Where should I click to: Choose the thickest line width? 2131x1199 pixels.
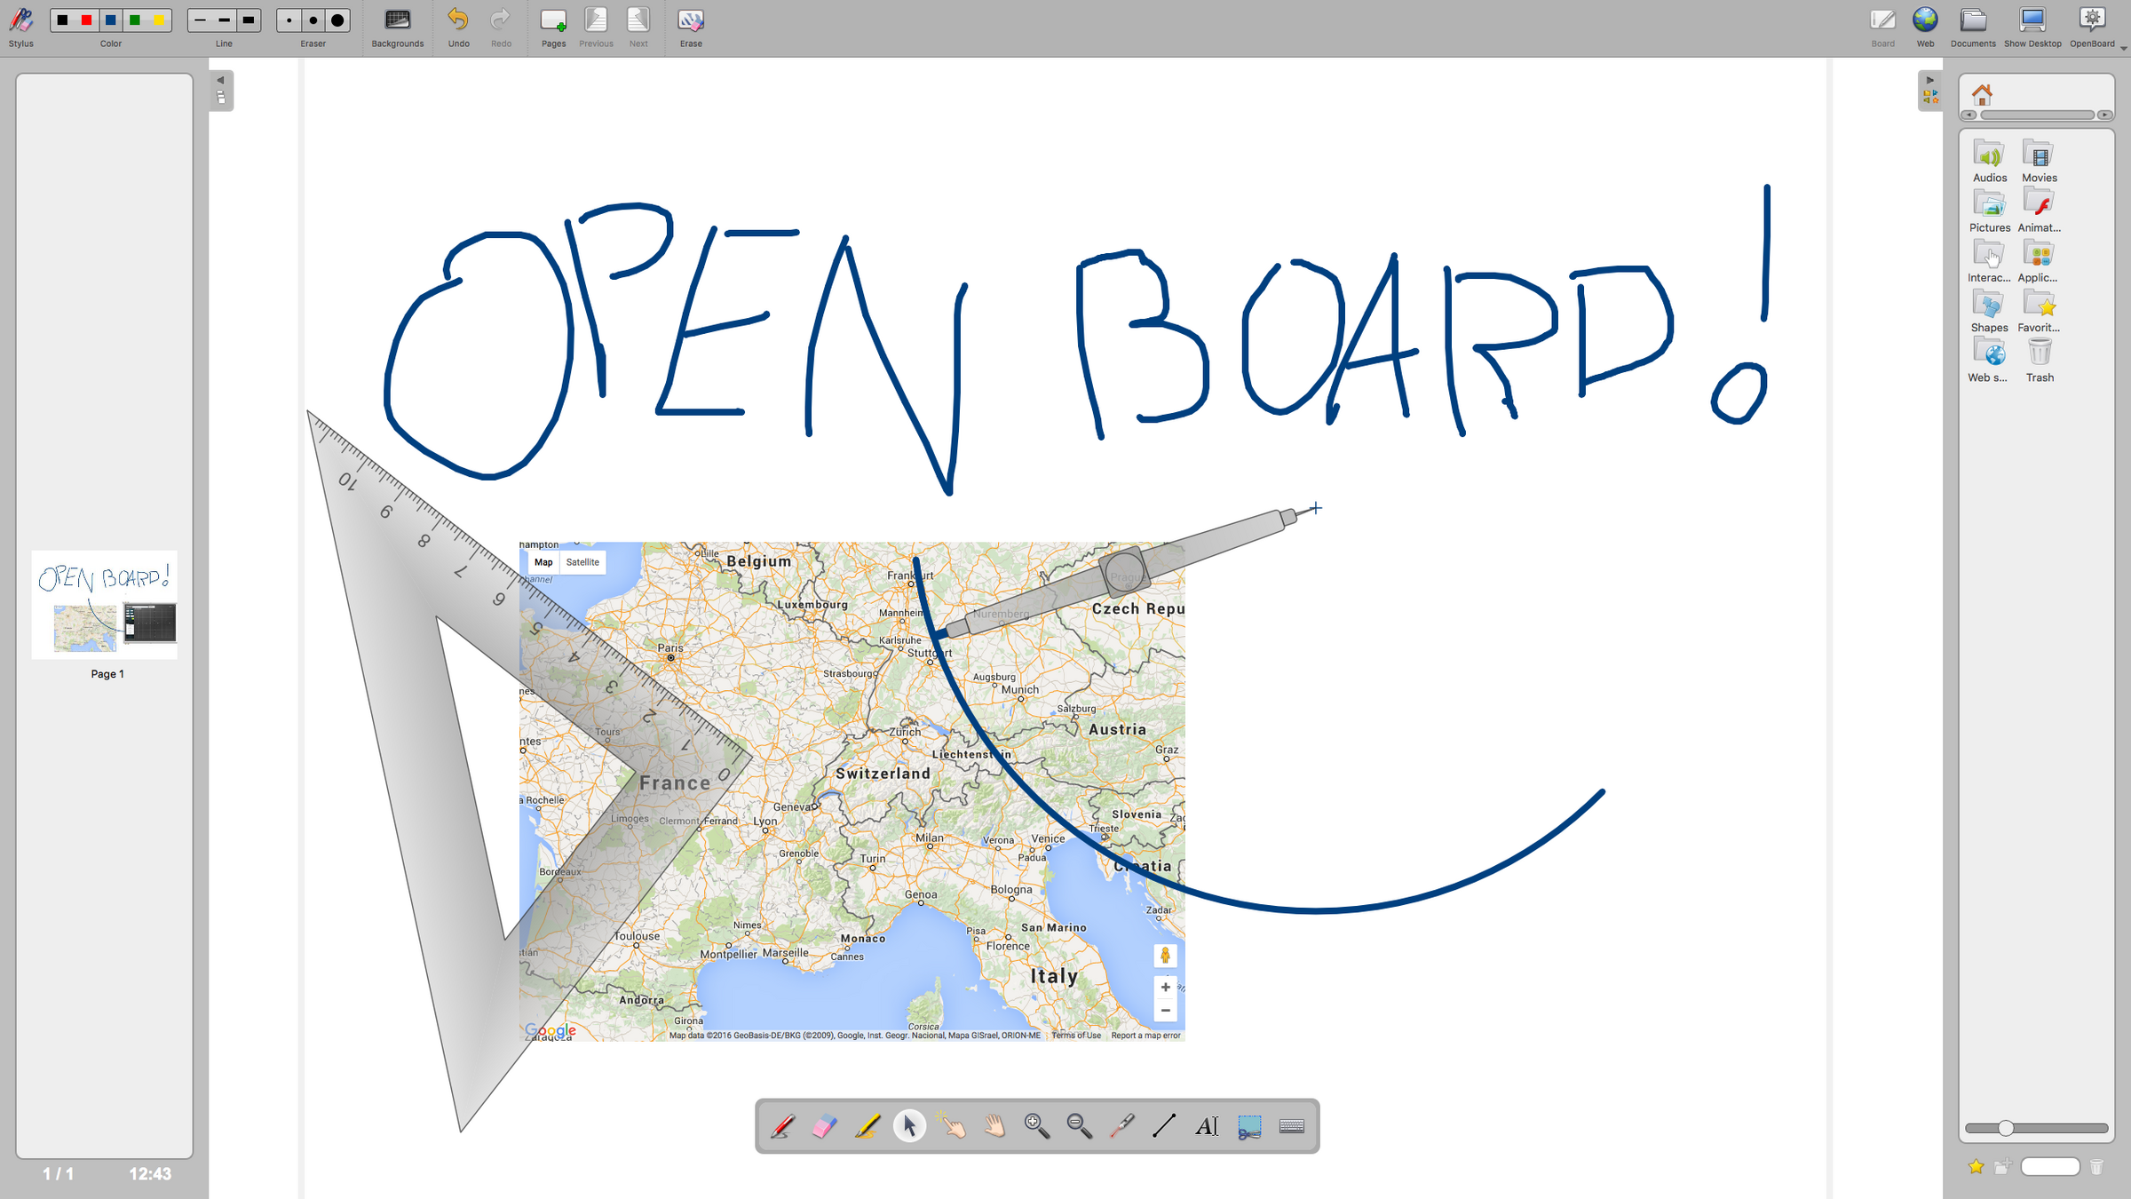point(249,20)
